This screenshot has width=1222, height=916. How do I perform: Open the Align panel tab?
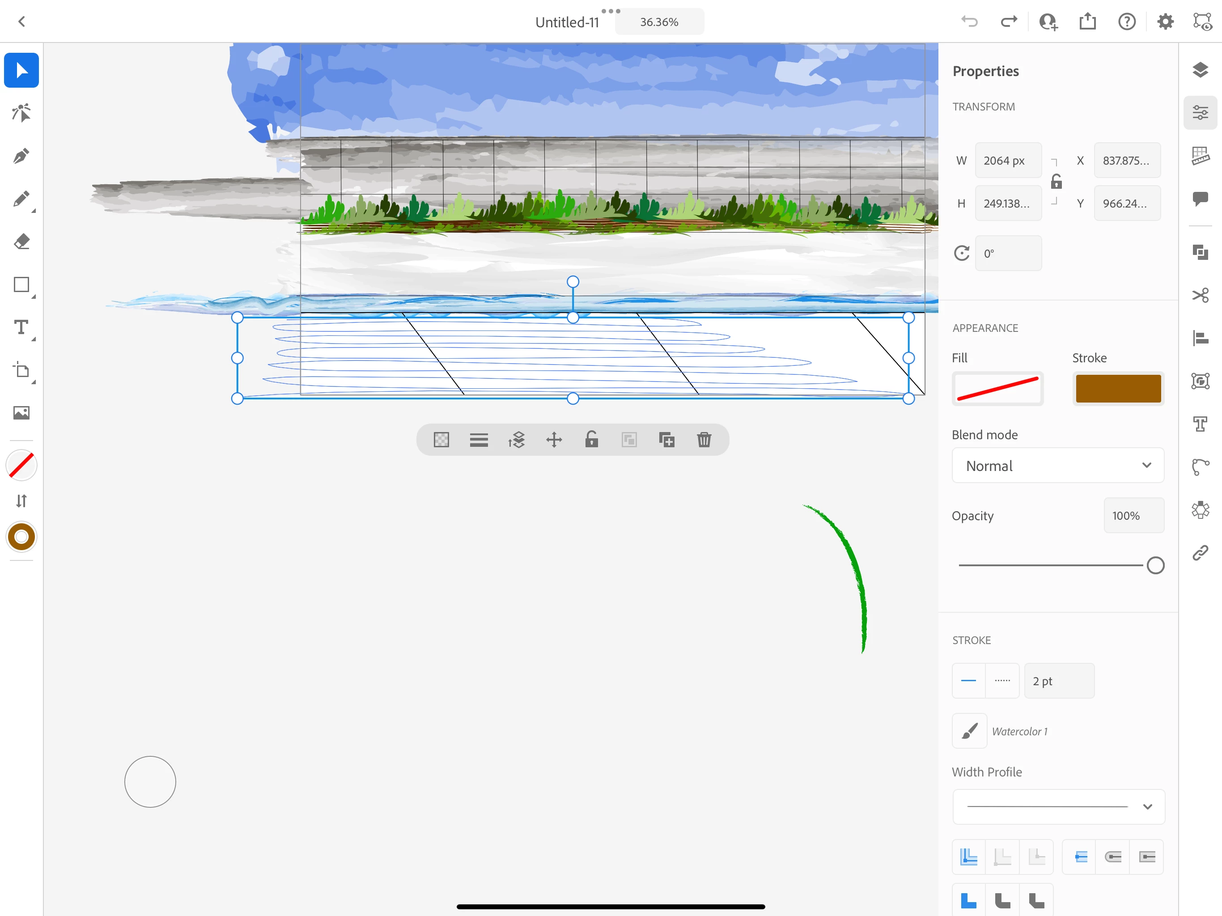1200,338
